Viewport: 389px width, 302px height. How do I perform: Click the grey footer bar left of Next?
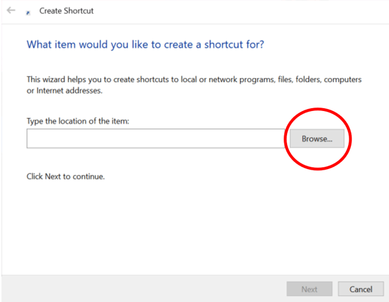point(144,289)
